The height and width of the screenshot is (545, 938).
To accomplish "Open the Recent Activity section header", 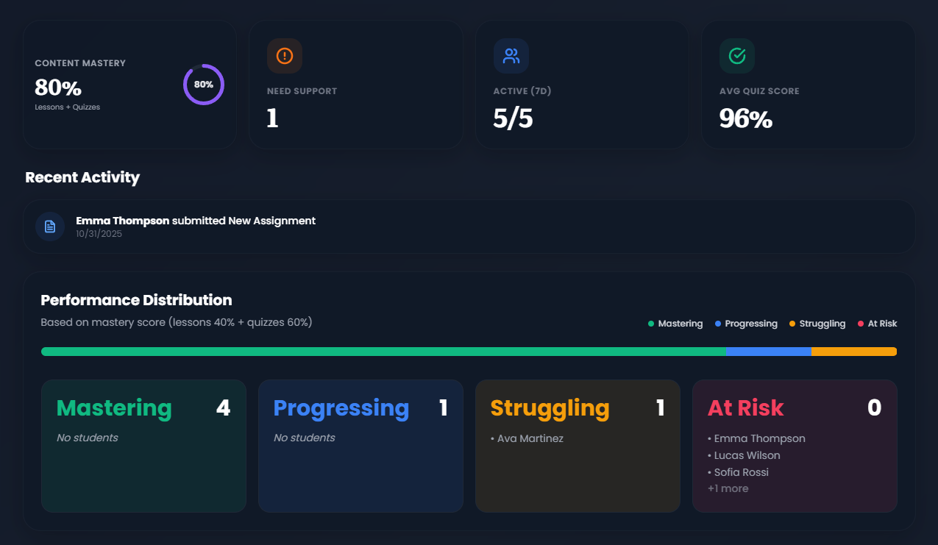I will point(82,177).
